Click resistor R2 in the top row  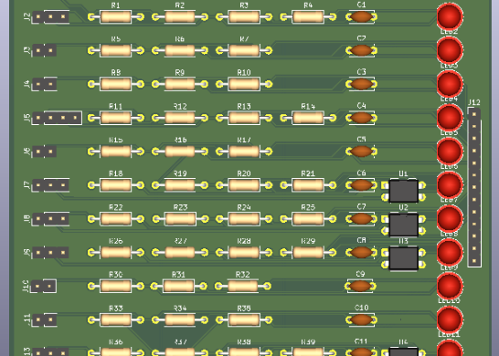(180, 16)
